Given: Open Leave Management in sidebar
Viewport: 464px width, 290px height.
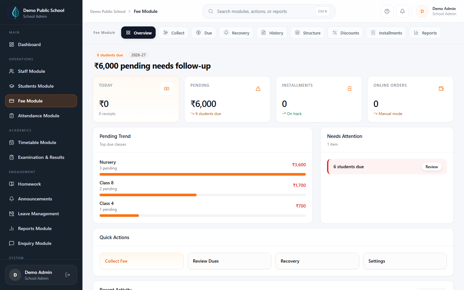Looking at the screenshot, I should point(41,214).
